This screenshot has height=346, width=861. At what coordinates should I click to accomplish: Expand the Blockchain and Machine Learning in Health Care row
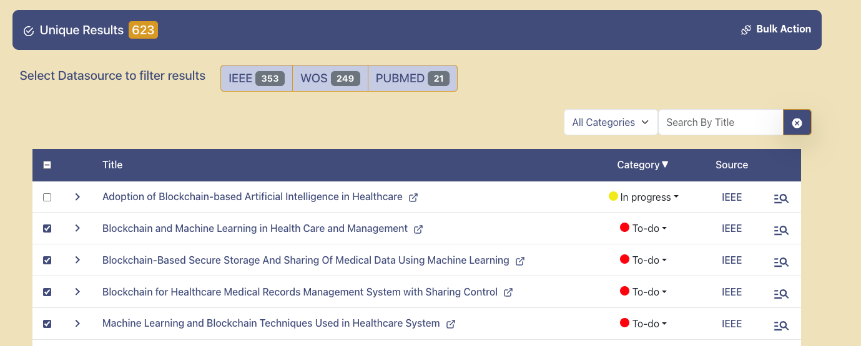pyautogui.click(x=77, y=229)
